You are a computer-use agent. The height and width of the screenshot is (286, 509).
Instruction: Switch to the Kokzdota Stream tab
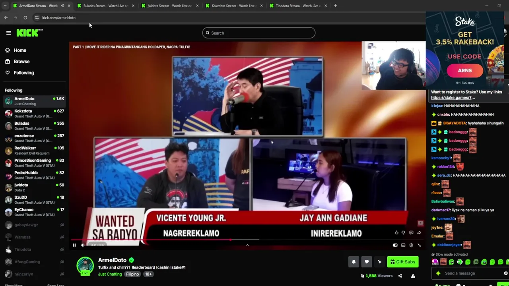[234, 6]
